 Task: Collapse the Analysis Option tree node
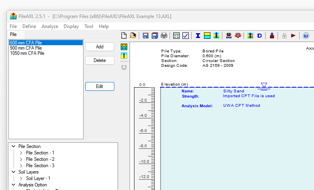(x=14, y=185)
